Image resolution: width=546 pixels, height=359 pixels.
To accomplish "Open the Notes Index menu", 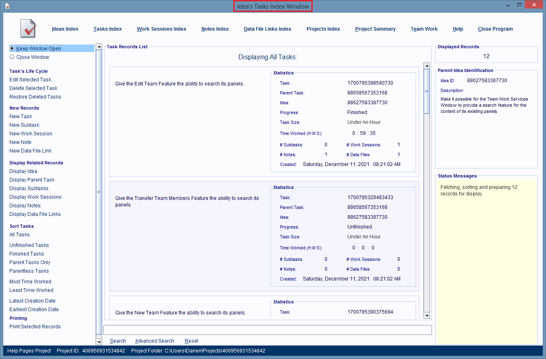I will pyautogui.click(x=215, y=29).
